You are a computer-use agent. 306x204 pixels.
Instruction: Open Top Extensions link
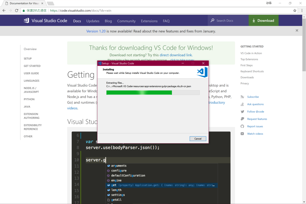249,59
